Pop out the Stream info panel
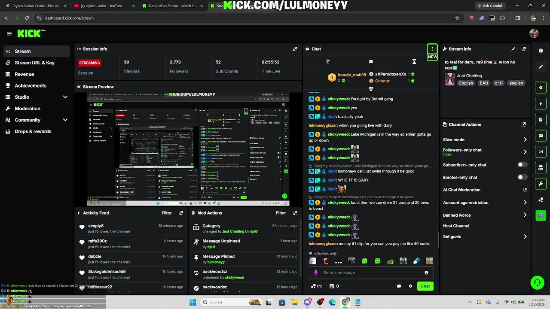This screenshot has width=550, height=309. pyautogui.click(x=523, y=49)
